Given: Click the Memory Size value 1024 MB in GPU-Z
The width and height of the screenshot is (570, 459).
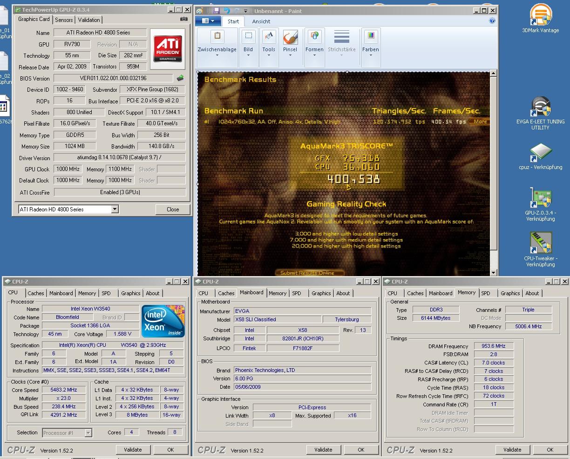Looking at the screenshot, I should click(75, 146).
